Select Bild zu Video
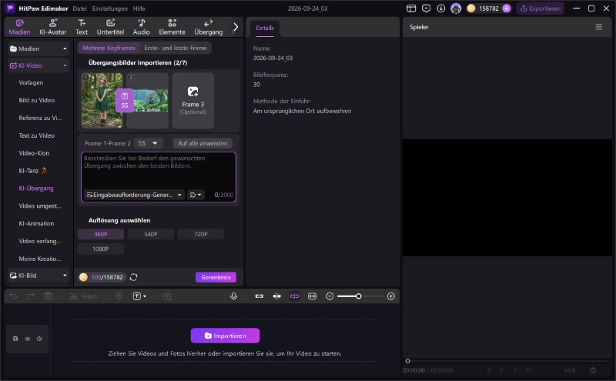Image resolution: width=616 pixels, height=381 pixels. click(x=36, y=100)
